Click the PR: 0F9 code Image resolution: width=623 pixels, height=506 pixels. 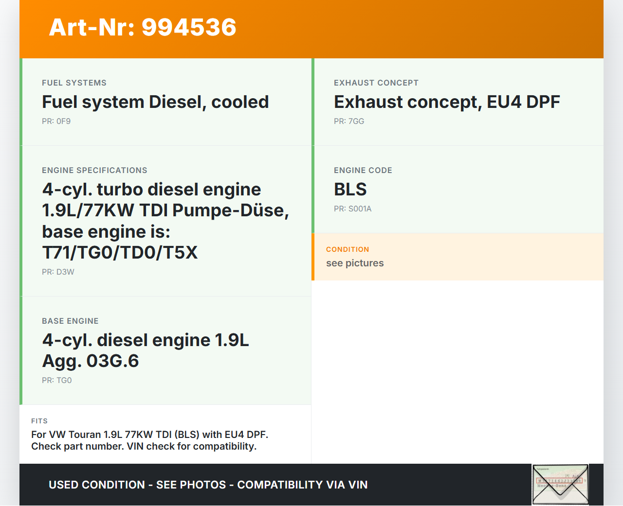[56, 122]
